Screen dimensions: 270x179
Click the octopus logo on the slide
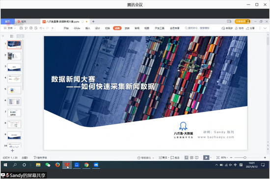(183, 126)
